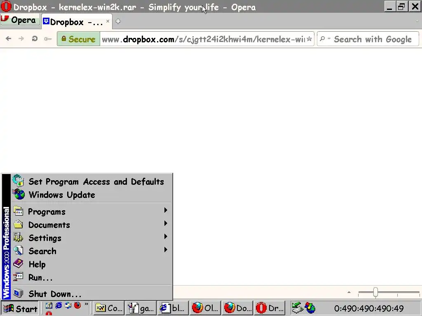Minimize the Opera window
This screenshot has width=422, height=316.
point(390,7)
